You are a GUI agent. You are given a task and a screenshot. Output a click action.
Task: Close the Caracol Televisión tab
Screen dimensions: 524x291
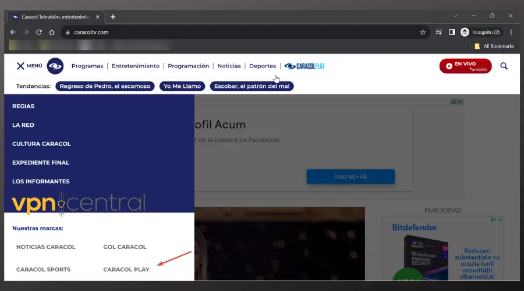98,17
